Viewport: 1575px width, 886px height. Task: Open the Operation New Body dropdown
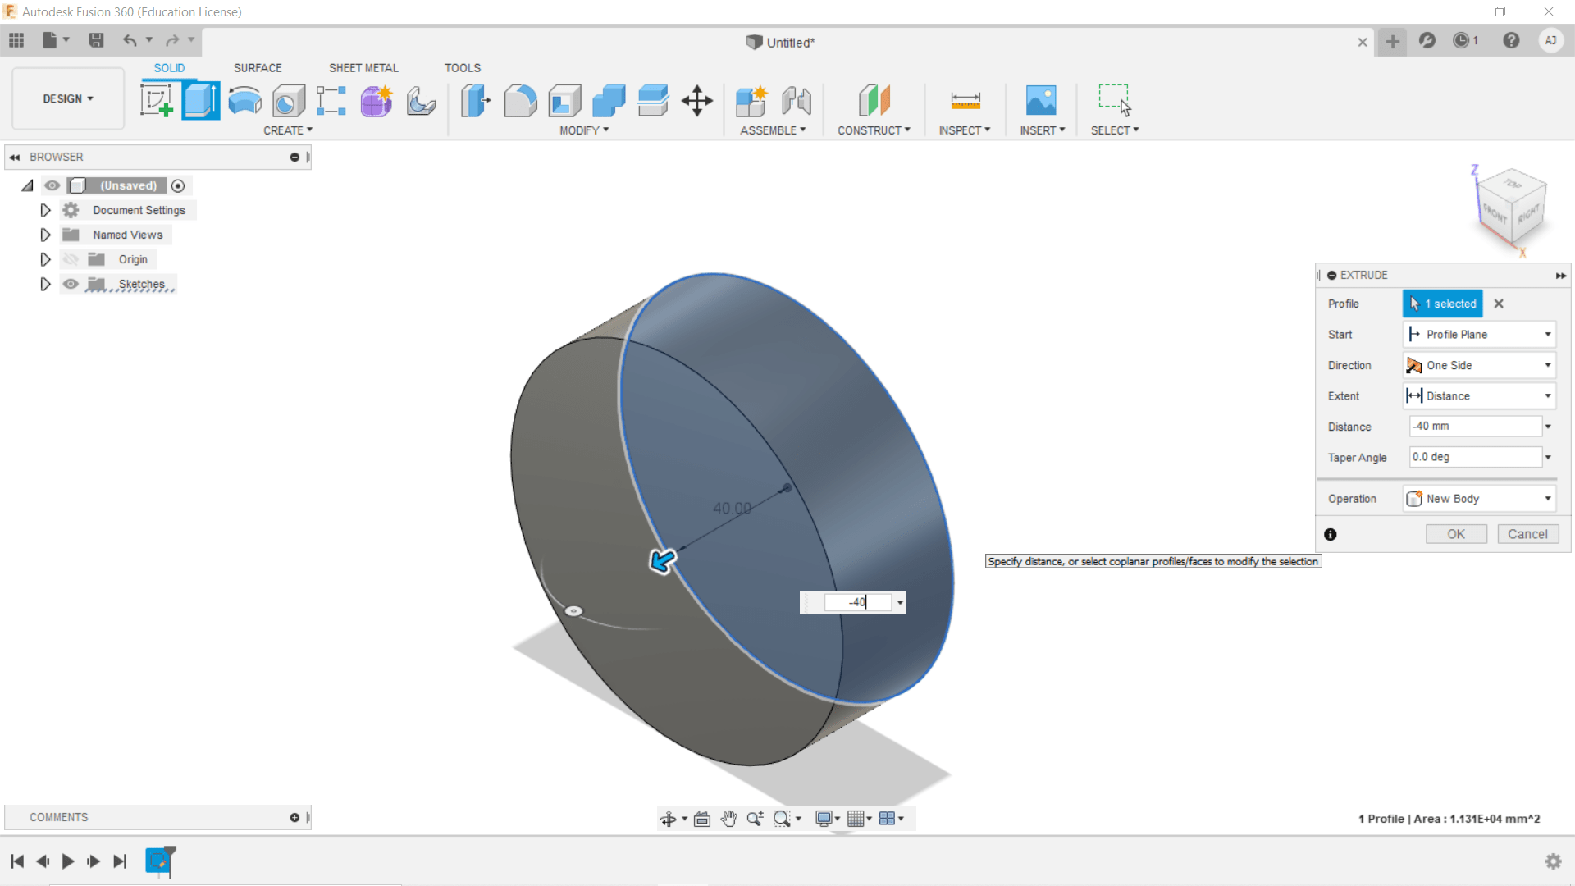(x=1479, y=499)
